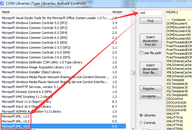
Task: Select Media Player Network Sharing Service Control Interface row
Action: click(x=63, y=82)
